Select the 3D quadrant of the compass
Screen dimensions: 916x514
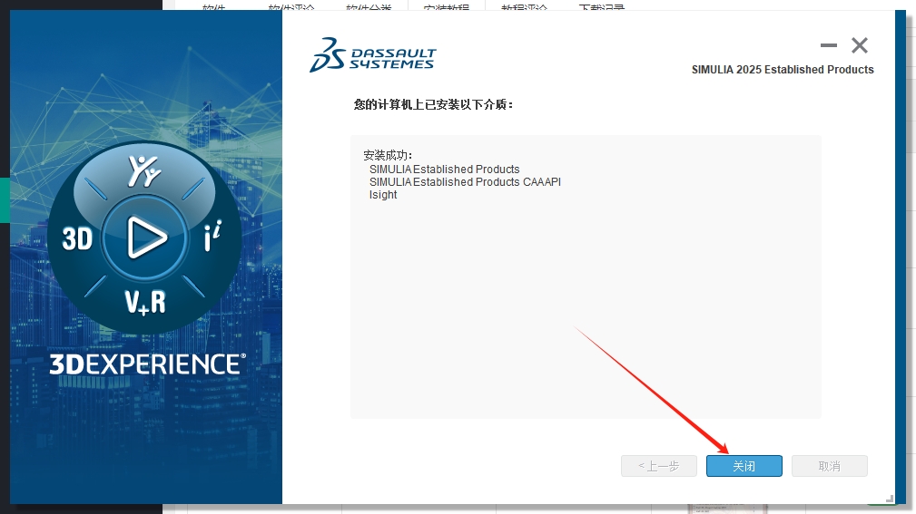coord(78,238)
